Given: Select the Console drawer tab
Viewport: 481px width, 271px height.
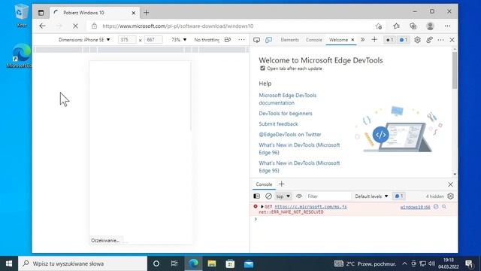Looking at the screenshot, I should [264, 184].
